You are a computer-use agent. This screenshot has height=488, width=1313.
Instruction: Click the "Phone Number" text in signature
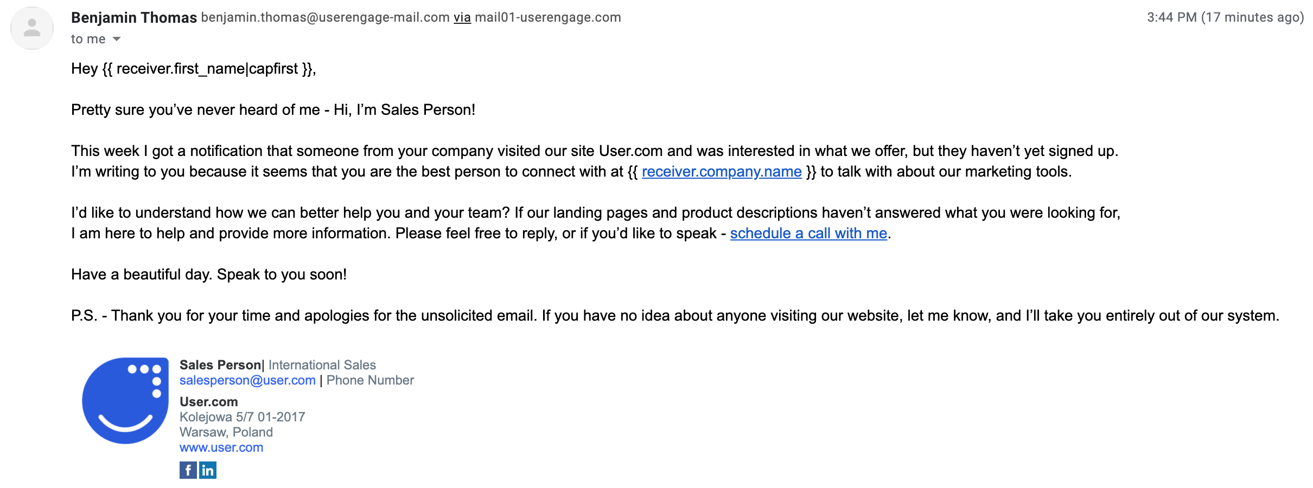click(370, 380)
